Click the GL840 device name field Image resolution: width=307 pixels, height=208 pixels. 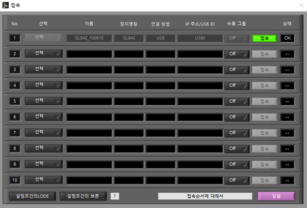pos(129,38)
